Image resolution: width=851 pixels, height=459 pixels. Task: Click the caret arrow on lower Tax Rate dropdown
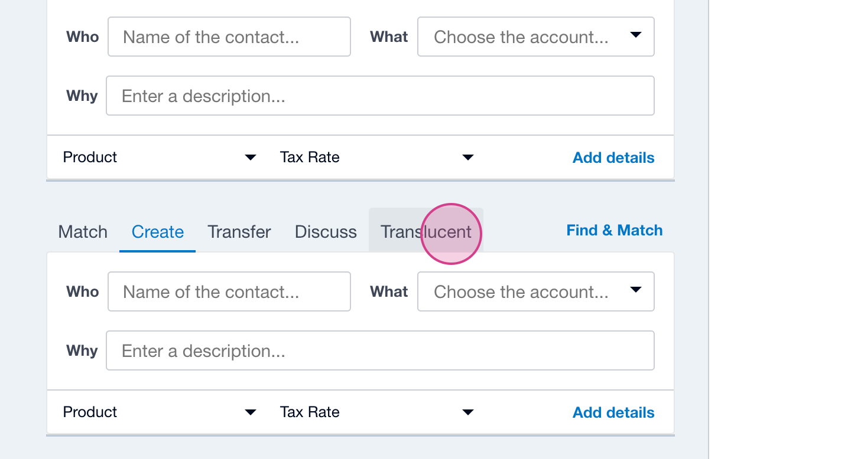click(x=468, y=412)
